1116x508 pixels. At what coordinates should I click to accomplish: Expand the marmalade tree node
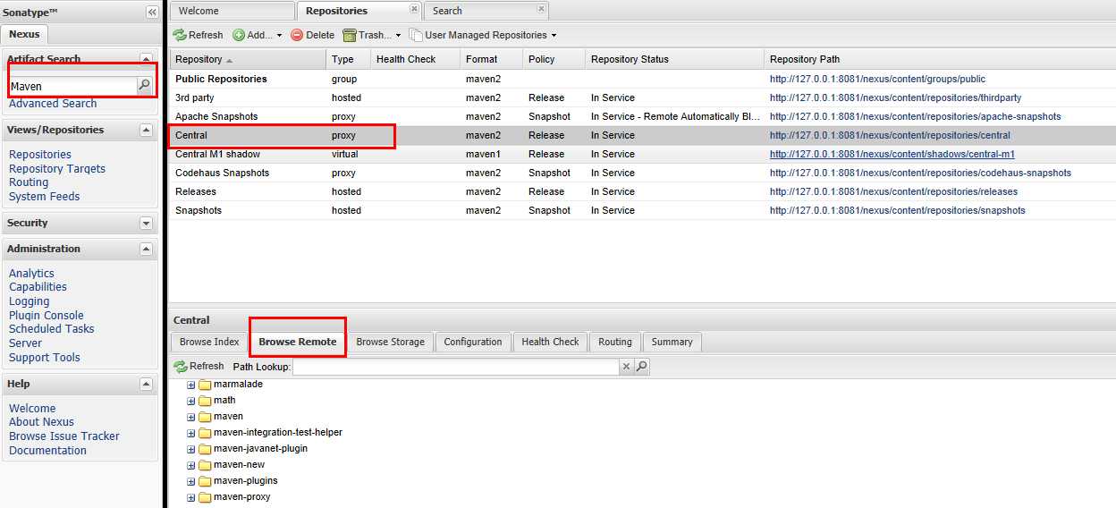190,385
